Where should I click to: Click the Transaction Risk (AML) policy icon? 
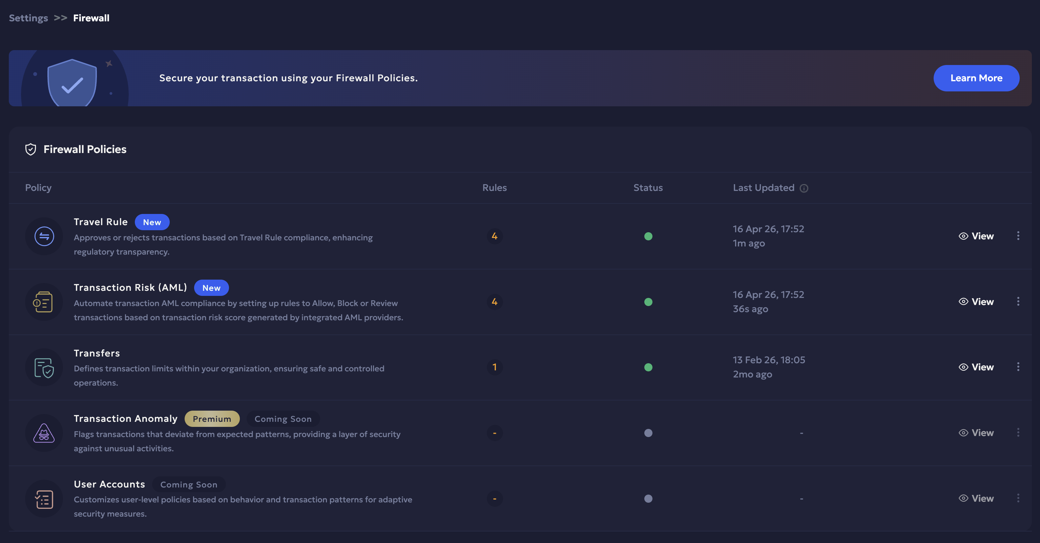pos(44,302)
